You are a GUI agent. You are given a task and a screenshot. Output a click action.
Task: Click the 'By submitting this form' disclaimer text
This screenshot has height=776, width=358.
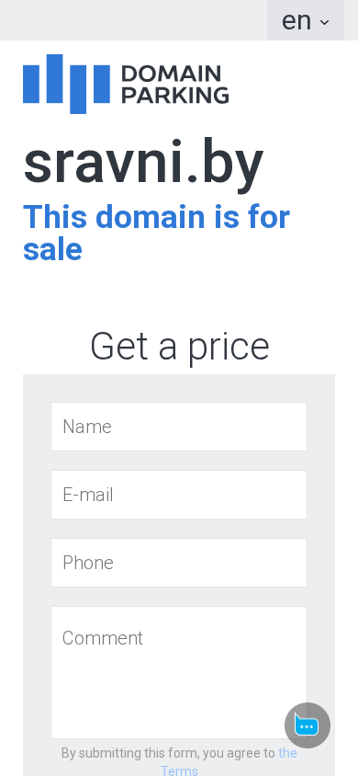[168, 753]
